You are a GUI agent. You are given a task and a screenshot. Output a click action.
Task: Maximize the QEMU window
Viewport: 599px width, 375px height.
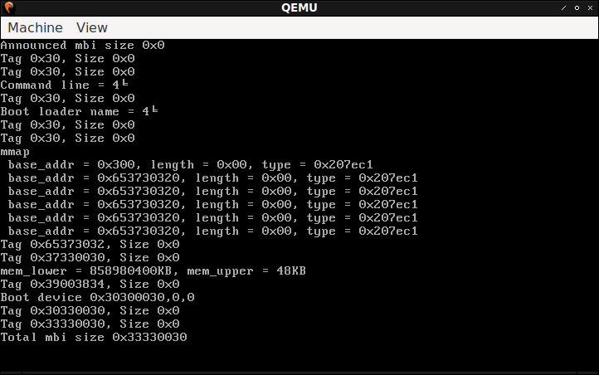click(577, 7)
